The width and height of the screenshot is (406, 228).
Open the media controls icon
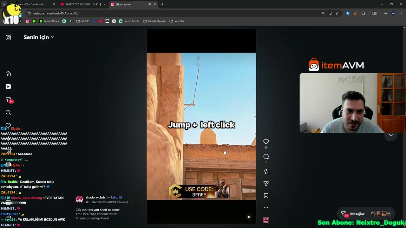click(386, 13)
